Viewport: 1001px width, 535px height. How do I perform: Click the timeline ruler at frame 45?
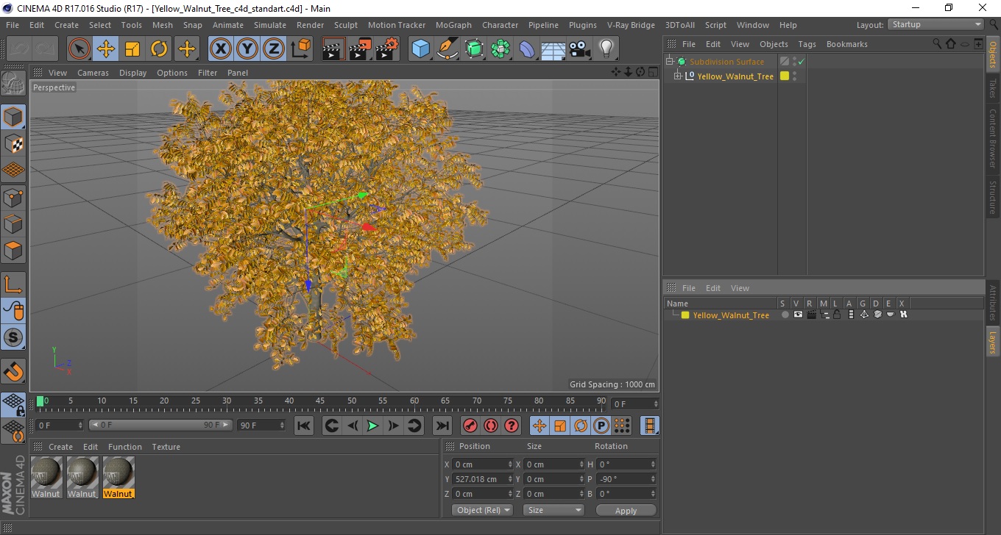321,401
